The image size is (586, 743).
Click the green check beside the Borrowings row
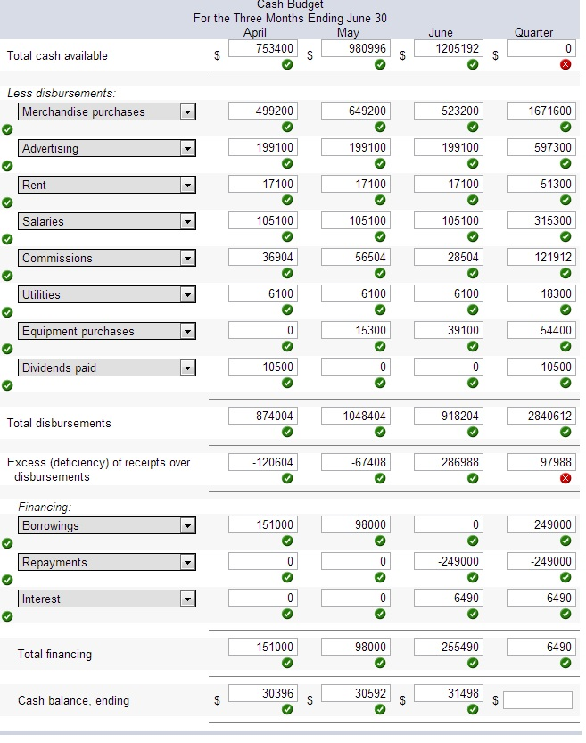click(7, 543)
